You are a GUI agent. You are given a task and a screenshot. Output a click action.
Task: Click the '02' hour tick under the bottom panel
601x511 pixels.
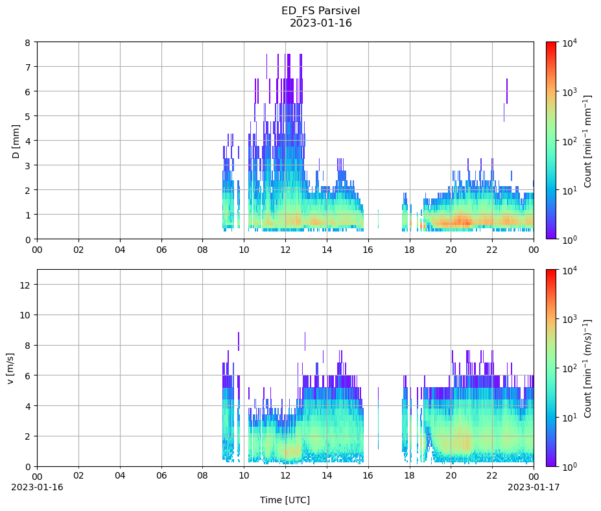(78, 476)
